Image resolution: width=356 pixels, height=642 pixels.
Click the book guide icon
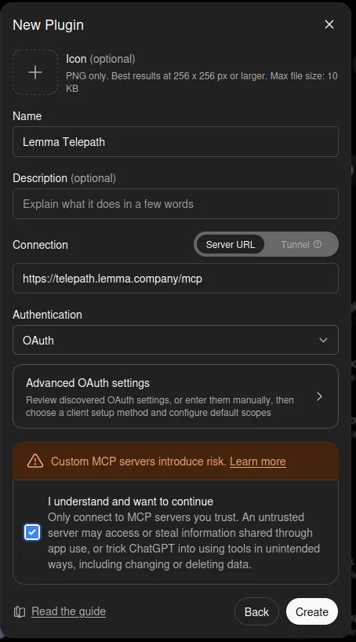[20, 611]
